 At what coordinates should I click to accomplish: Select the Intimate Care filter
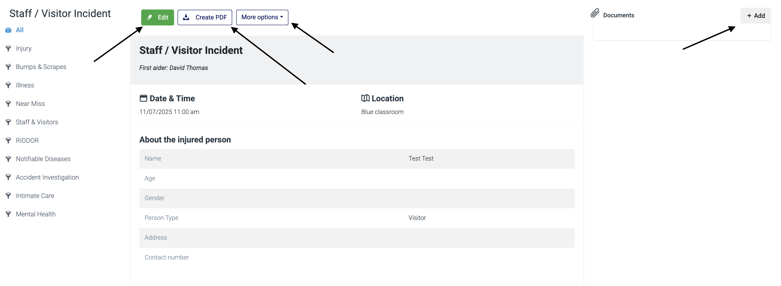click(x=35, y=196)
